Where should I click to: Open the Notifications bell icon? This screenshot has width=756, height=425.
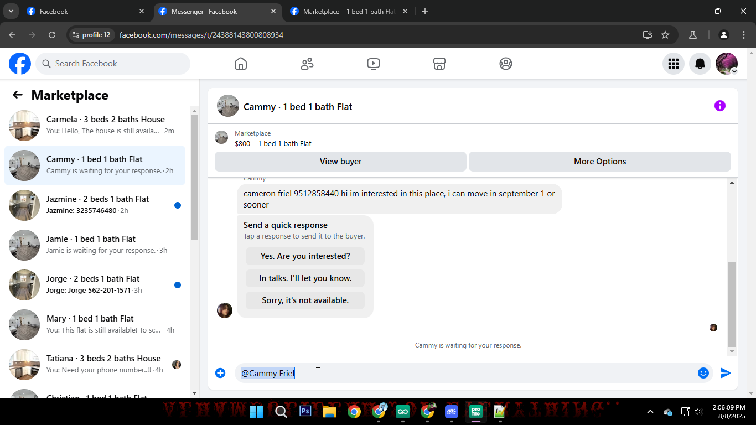[700, 64]
